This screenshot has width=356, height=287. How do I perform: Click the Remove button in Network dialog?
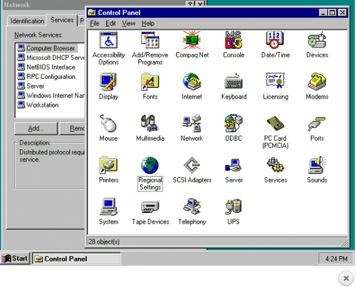point(72,129)
